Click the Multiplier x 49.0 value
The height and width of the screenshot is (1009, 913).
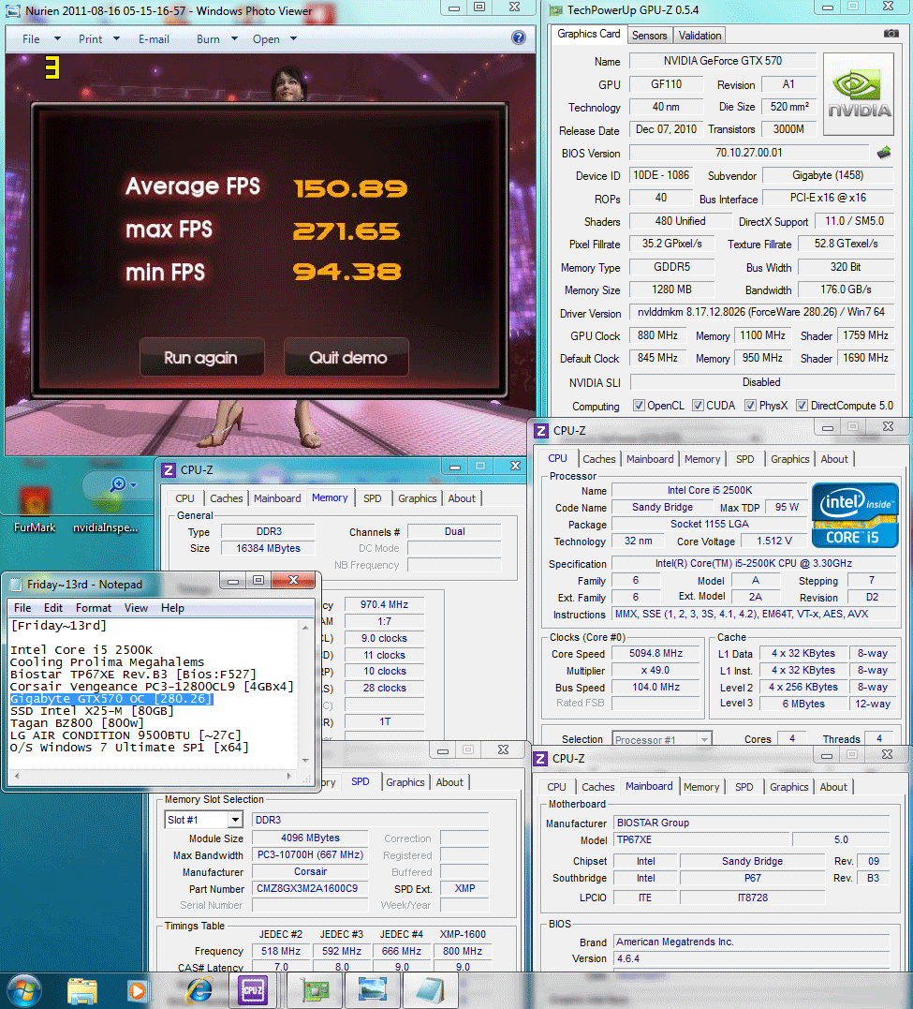(655, 670)
